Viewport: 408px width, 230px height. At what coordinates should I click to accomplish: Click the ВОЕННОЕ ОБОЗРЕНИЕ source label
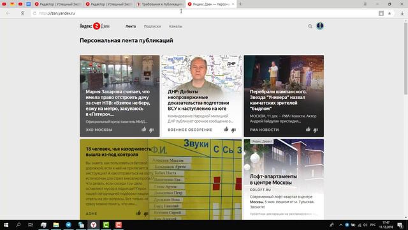pos(190,130)
